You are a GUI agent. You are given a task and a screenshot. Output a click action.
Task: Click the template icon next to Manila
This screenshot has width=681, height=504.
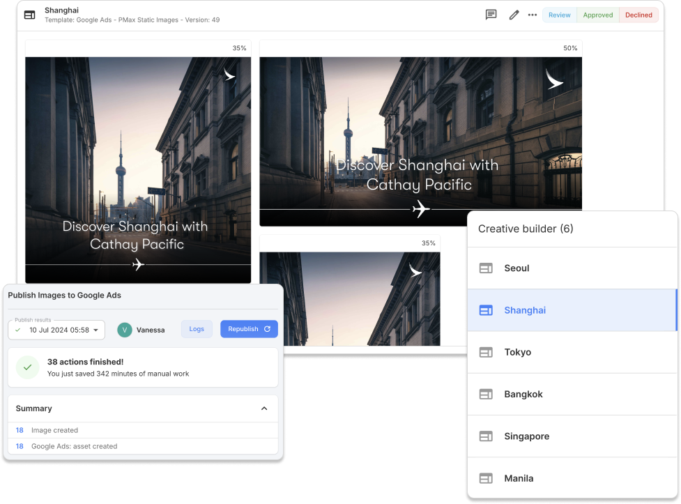(x=486, y=478)
